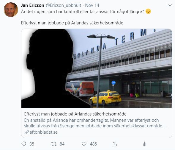Like the tweet with heart icon

pyautogui.click(x=84, y=144)
